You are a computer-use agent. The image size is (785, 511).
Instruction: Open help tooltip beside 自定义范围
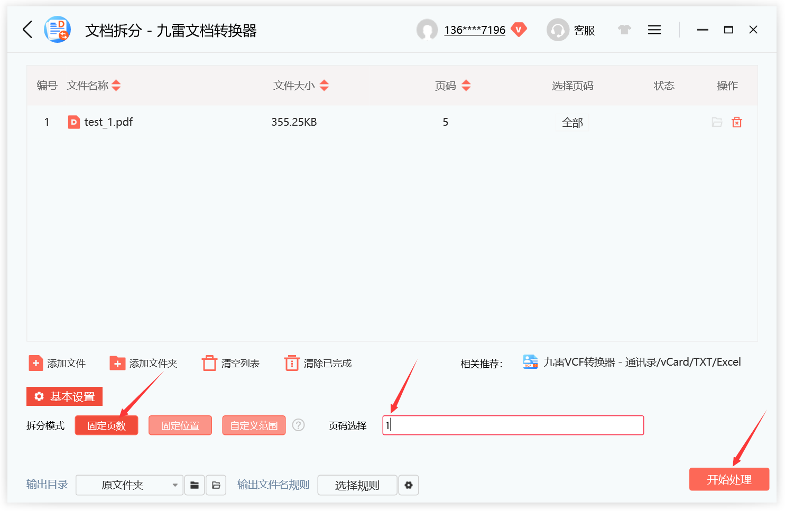coord(298,425)
